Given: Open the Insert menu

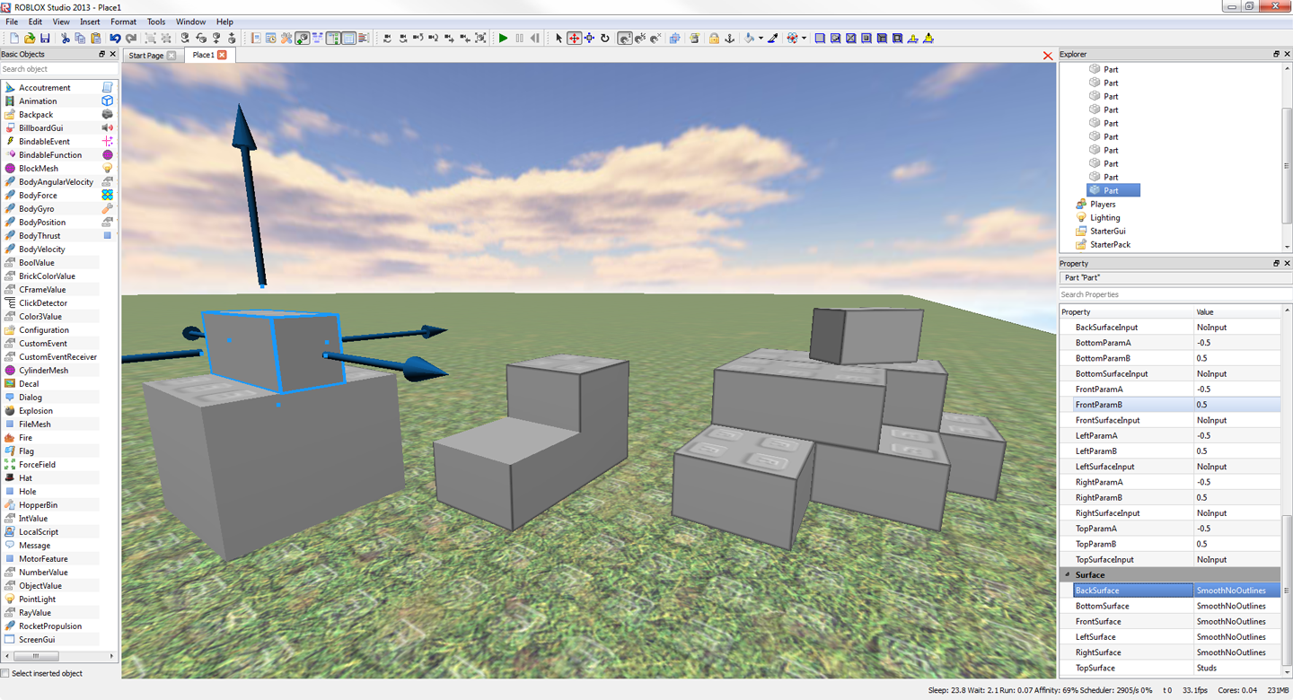Looking at the screenshot, I should point(90,22).
